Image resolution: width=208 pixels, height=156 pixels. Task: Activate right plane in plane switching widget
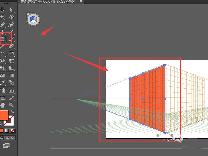point(35,18)
